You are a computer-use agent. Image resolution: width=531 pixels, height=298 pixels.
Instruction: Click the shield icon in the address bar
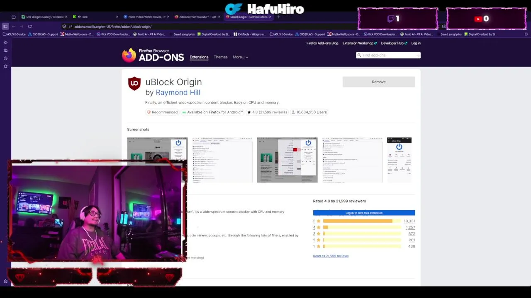click(64, 26)
